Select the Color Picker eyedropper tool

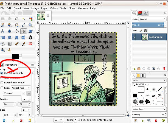pos(24,25)
